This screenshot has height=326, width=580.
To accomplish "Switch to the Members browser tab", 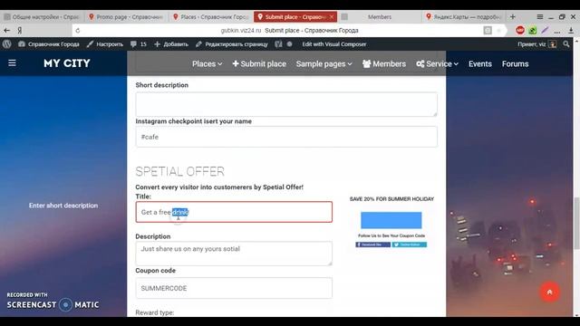I will pos(379,16).
